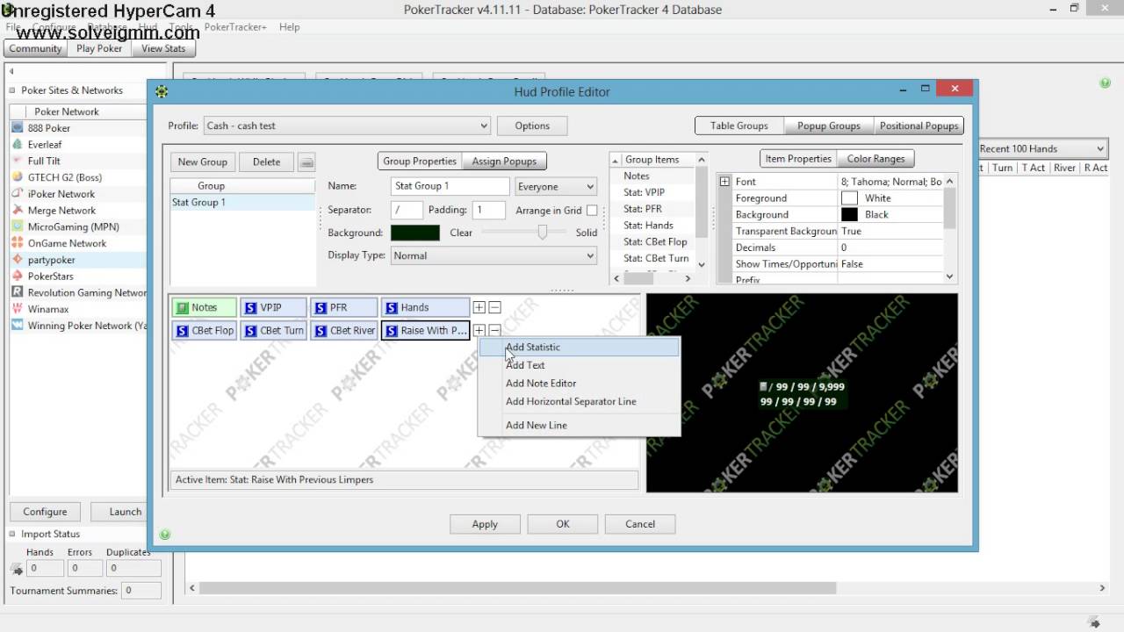Select the VPIP stat block

pos(274,307)
